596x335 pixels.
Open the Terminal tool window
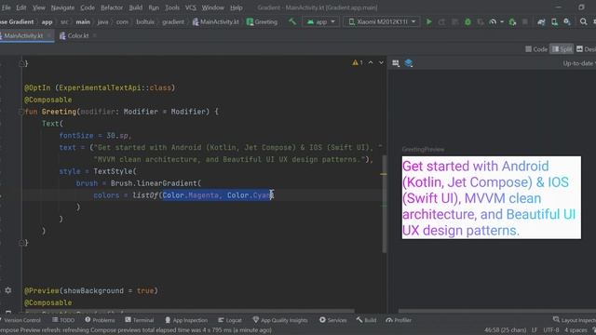click(x=140, y=320)
